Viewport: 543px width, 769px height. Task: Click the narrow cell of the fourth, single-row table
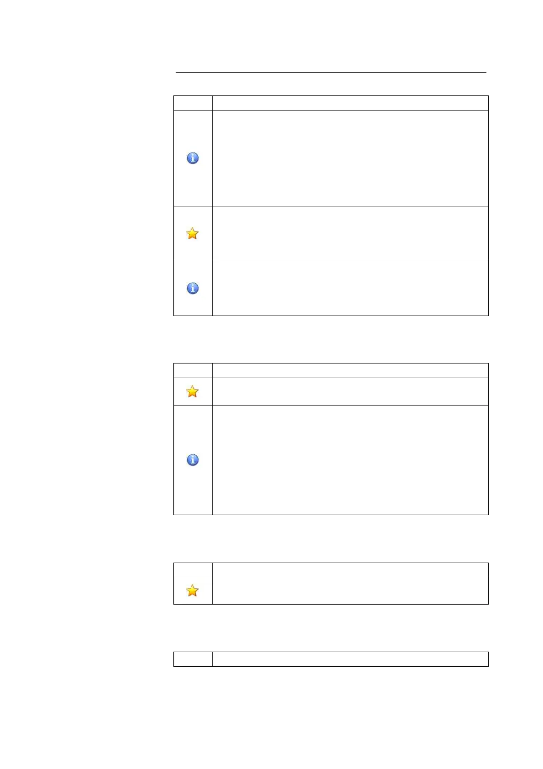tap(193, 659)
